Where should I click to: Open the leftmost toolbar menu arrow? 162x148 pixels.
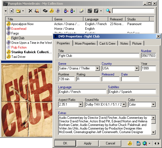pyautogui.click(x=6, y=11)
